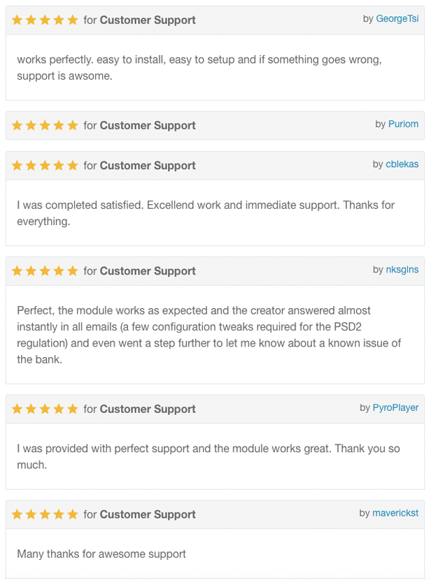Open GeorgeTsi's user profile link
431x580 pixels.
point(397,19)
